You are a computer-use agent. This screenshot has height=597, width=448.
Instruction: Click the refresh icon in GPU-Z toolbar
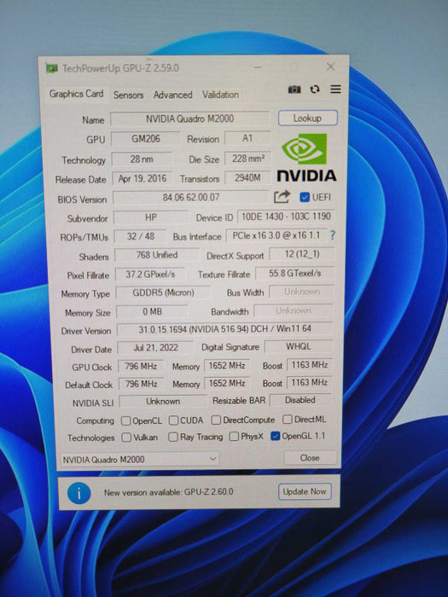[x=315, y=90]
